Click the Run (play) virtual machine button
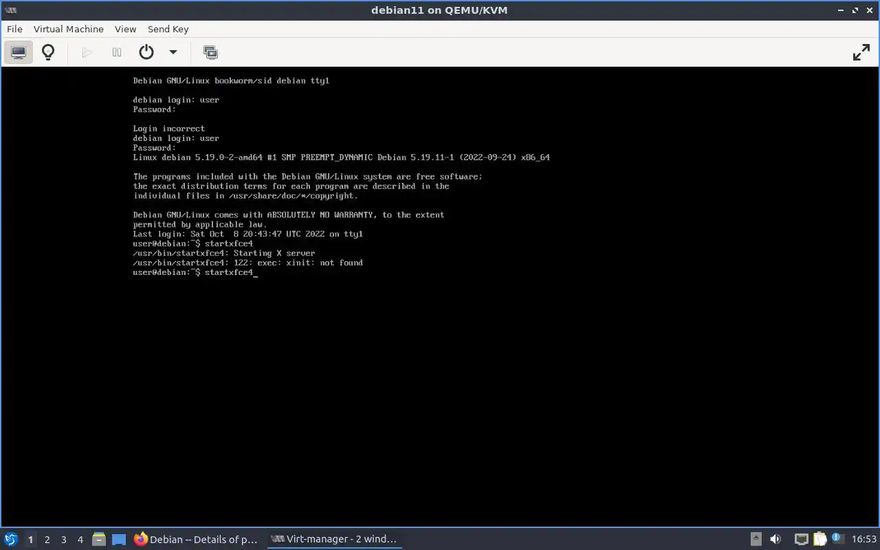Viewport: 880px width, 550px height. (x=87, y=52)
